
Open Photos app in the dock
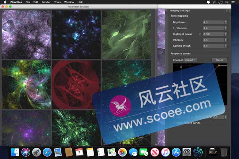click(x=122, y=152)
